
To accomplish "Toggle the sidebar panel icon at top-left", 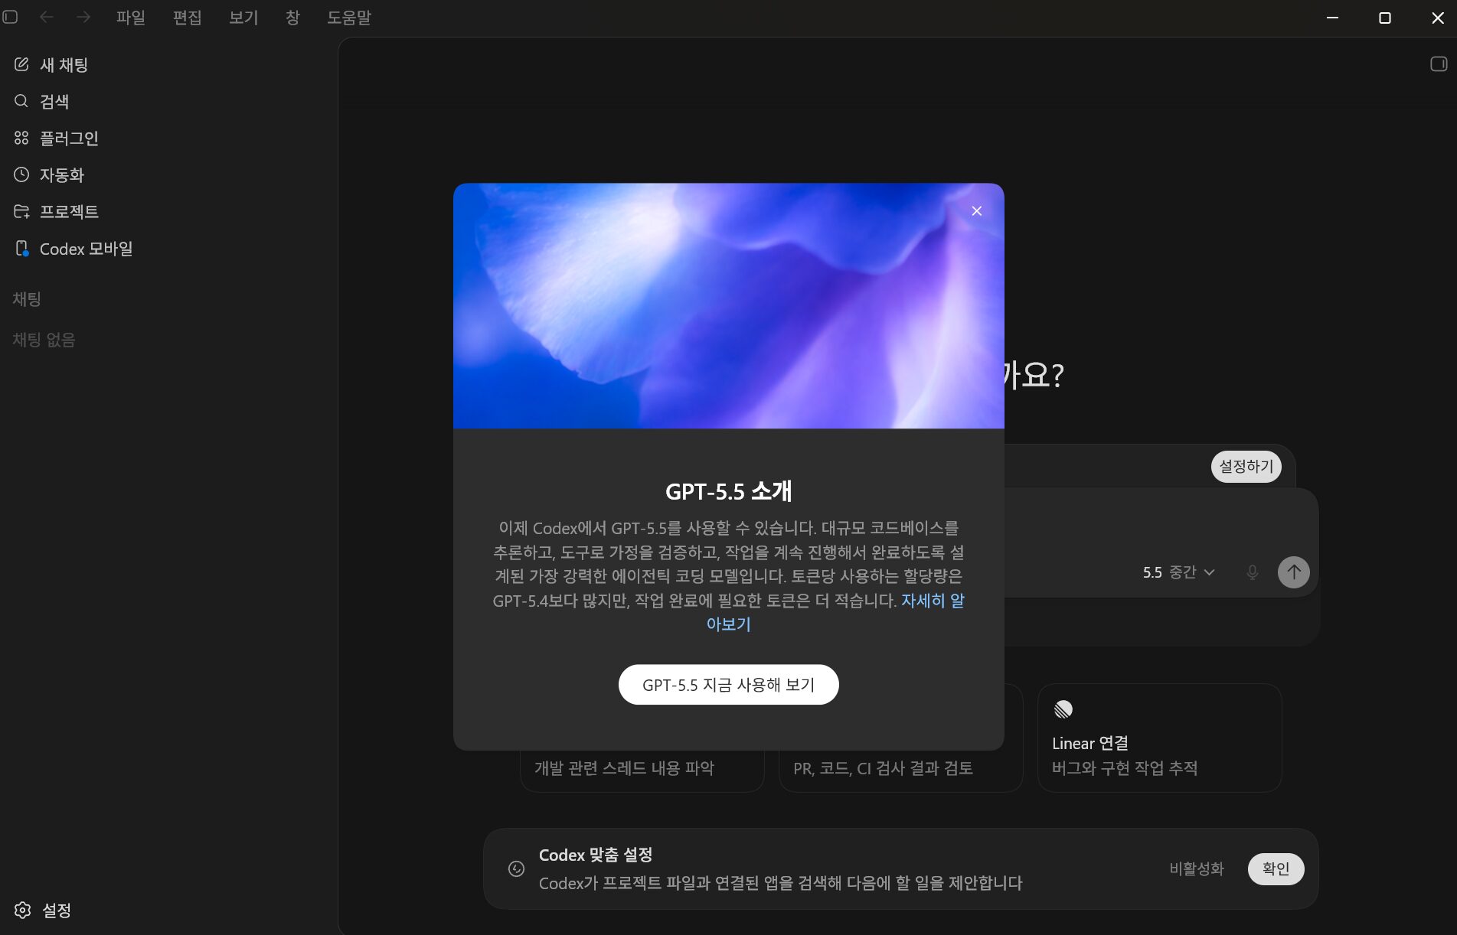I will tap(10, 17).
